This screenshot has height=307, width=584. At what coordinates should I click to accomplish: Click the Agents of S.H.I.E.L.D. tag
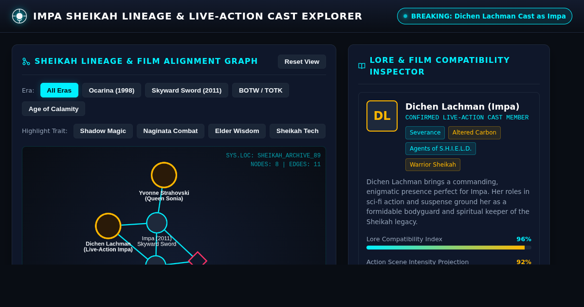tap(440, 149)
